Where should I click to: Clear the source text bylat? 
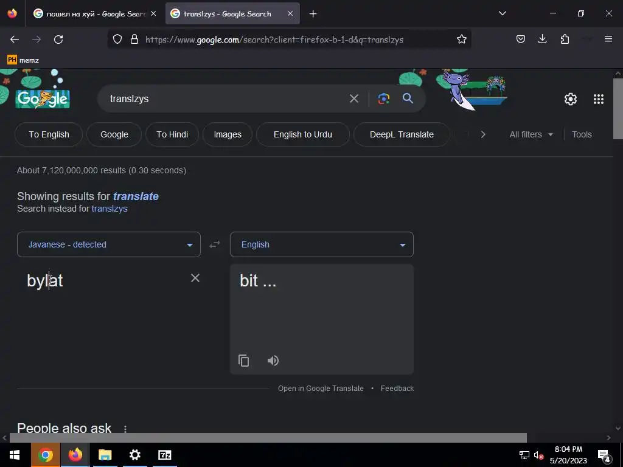195,278
